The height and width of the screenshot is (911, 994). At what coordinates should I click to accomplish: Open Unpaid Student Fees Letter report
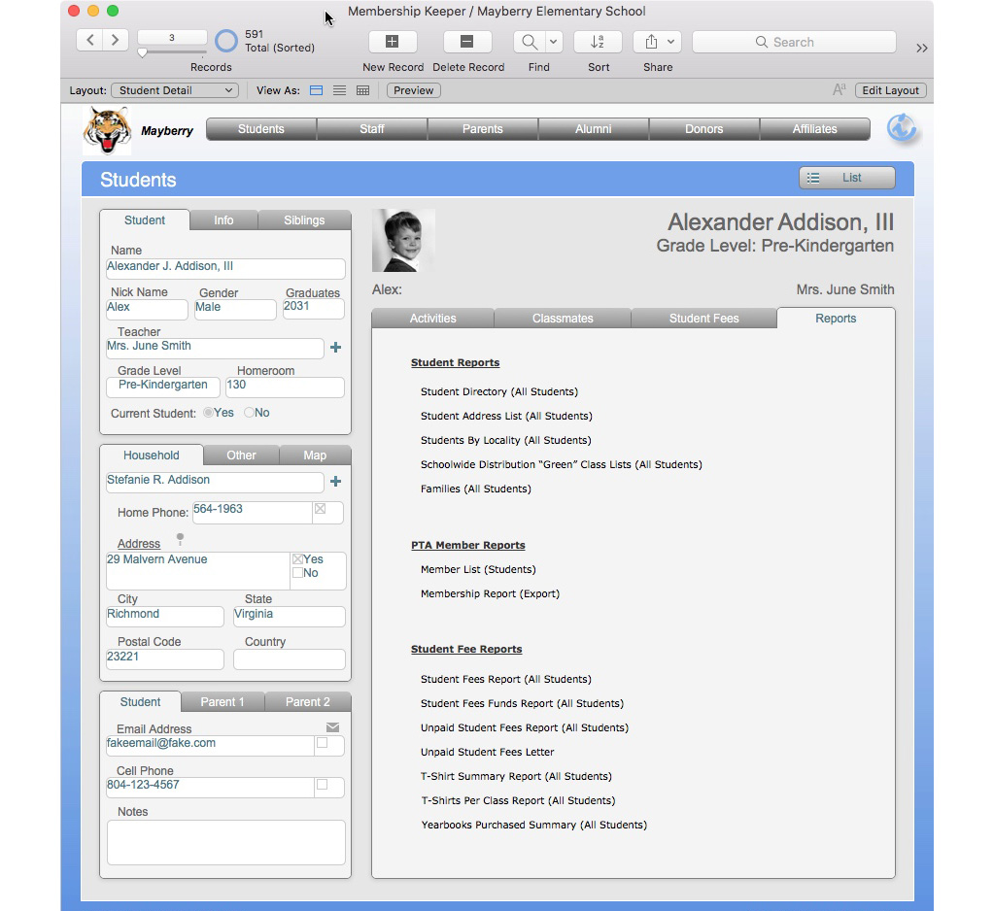(x=487, y=752)
